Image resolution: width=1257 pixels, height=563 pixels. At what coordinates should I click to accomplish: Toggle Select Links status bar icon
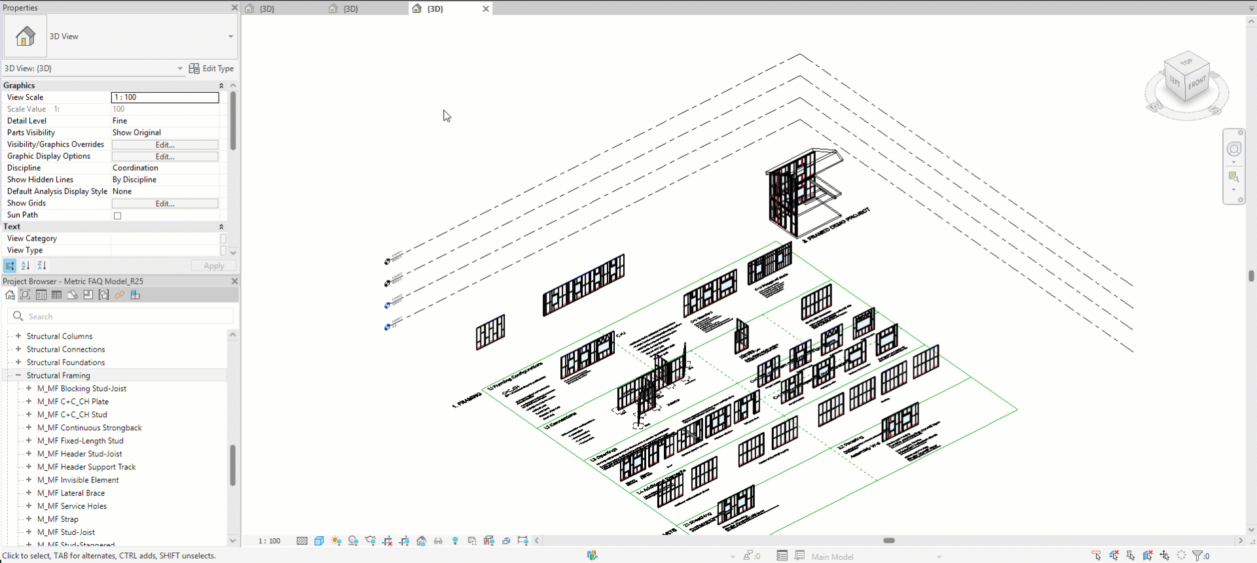(1096, 556)
